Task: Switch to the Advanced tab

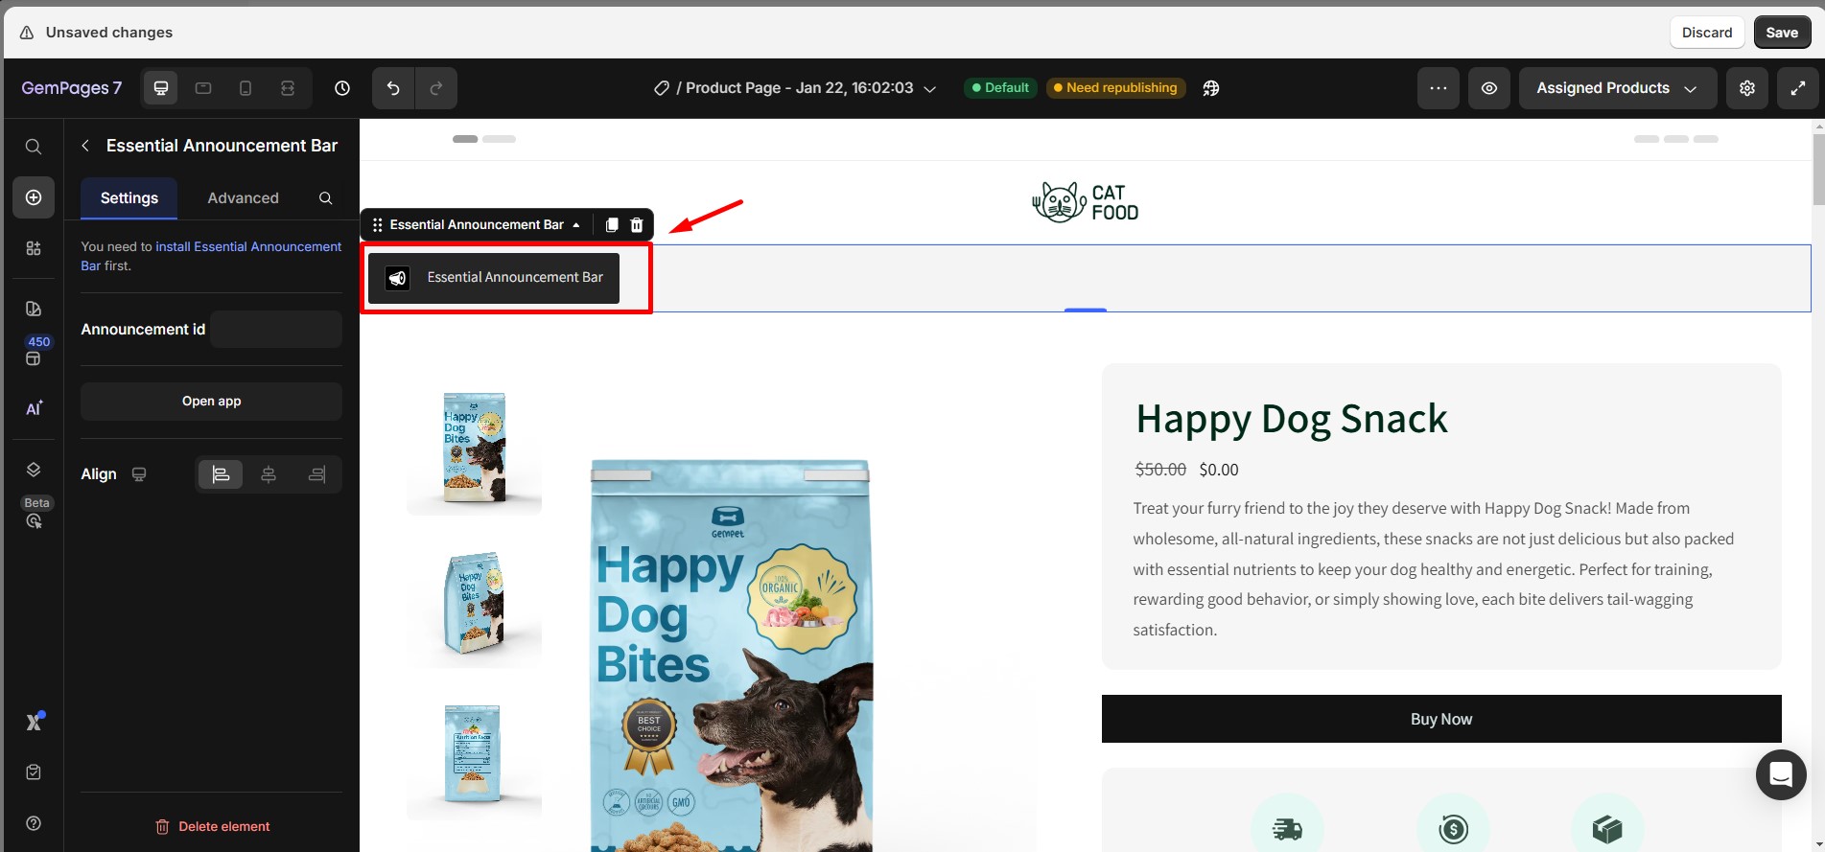Action: 244,198
